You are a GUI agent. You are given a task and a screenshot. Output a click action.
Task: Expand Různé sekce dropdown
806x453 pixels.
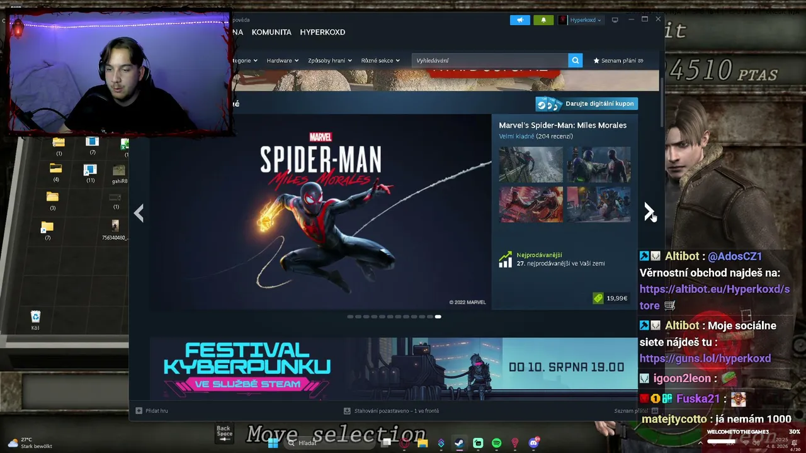[x=380, y=60]
